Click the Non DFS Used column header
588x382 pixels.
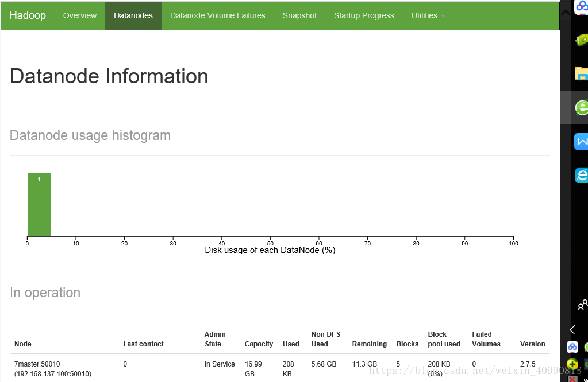326,339
